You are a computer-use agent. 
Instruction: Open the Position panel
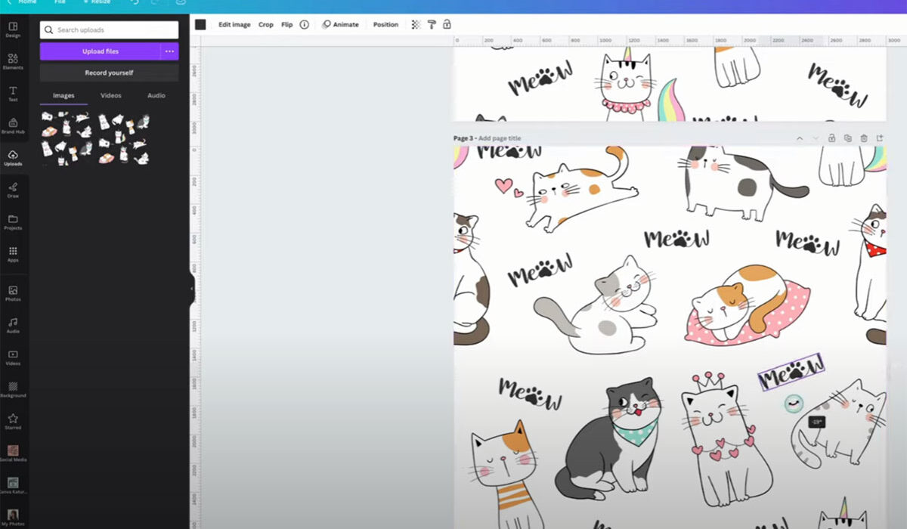(x=385, y=24)
